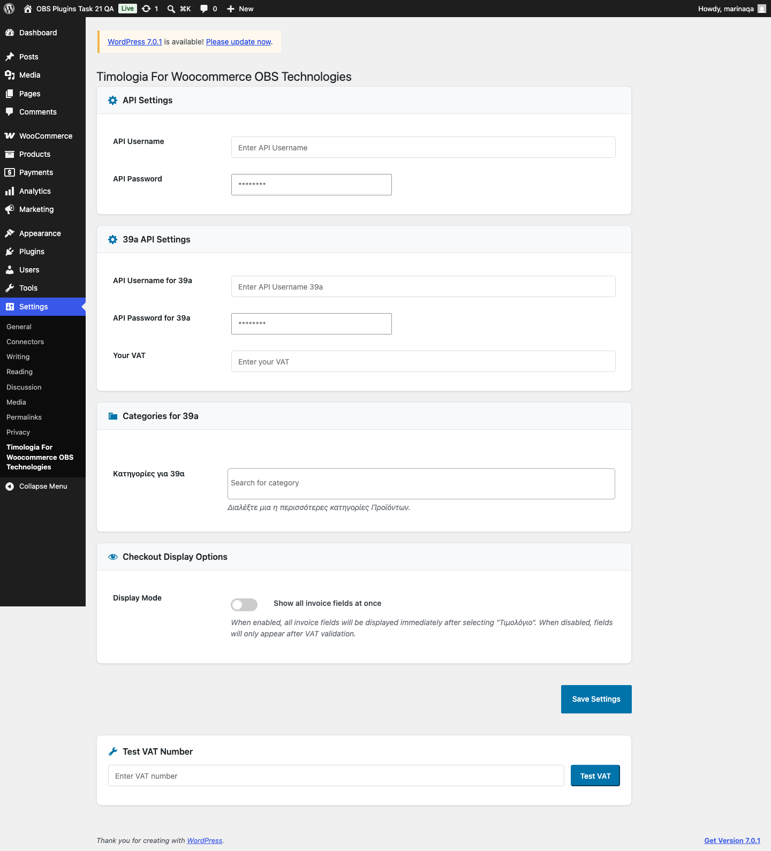This screenshot has height=851, width=771.
Task: Click the Plugins plug icon
Action: pos(10,252)
